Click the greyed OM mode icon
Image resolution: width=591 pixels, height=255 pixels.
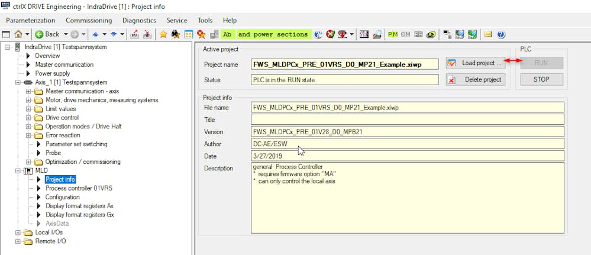(x=406, y=34)
